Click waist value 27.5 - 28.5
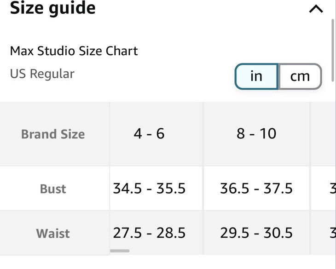Image resolution: width=336 pixels, height=269 pixels. pyautogui.click(x=149, y=233)
